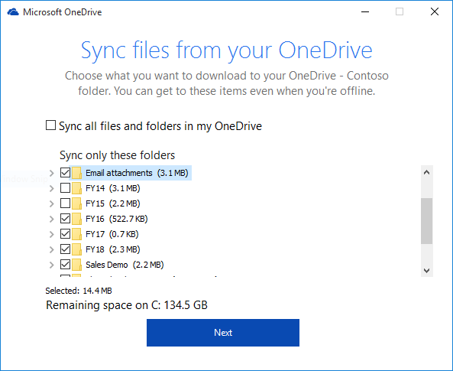Uncheck the FY16 folder checkbox
Image resolution: width=453 pixels, height=371 pixels.
pyautogui.click(x=65, y=219)
